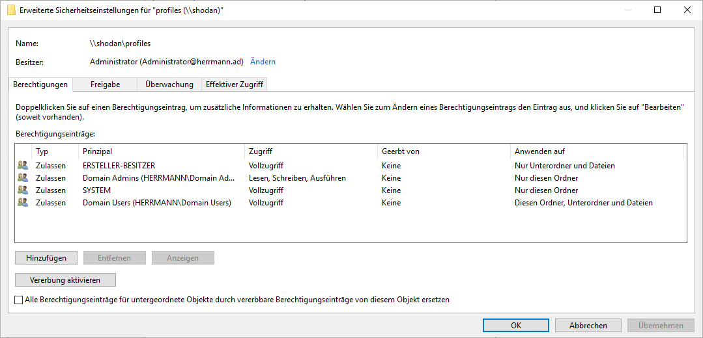Screen dimensions: 703x338
Task: Select the Domain Users permission entry
Action: 156,203
